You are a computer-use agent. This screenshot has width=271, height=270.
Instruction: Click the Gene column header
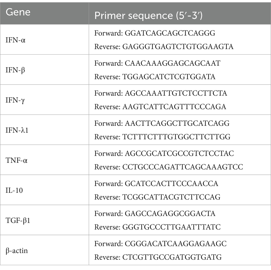tap(44, 13)
